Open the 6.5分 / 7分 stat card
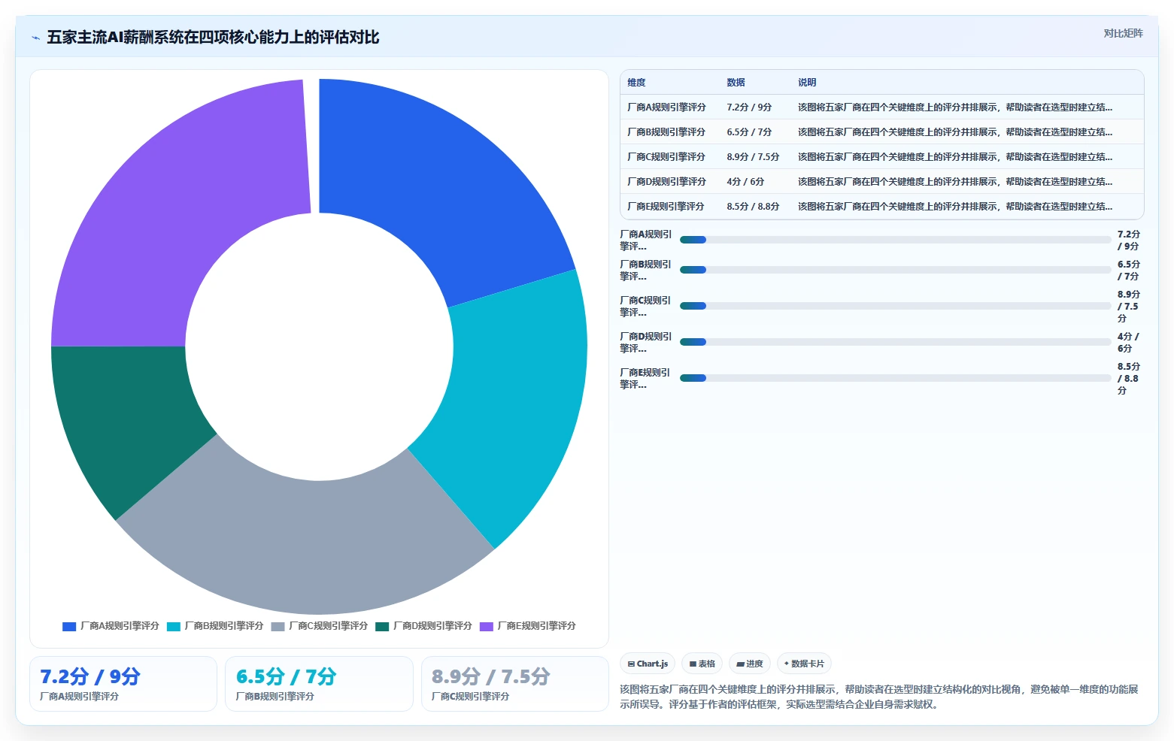 pyautogui.click(x=320, y=684)
